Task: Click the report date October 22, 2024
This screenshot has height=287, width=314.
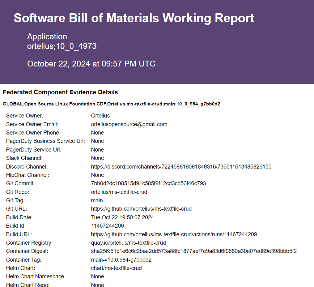Action: click(91, 64)
